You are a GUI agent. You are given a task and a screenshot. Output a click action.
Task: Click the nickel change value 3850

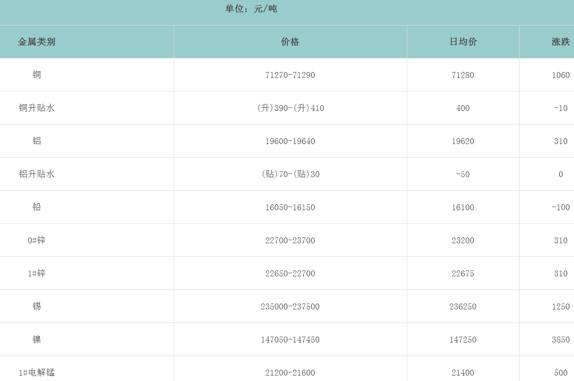pos(560,340)
